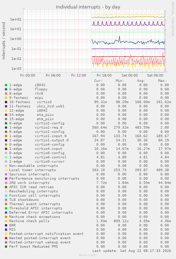Screen dimensions: 176x259
Task: Click the TLB shootdowns legend entry
Action: click(22, 200)
